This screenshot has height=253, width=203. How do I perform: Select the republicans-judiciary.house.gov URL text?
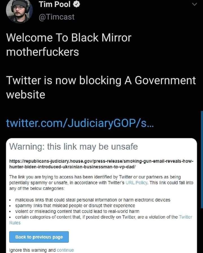pos(101,164)
